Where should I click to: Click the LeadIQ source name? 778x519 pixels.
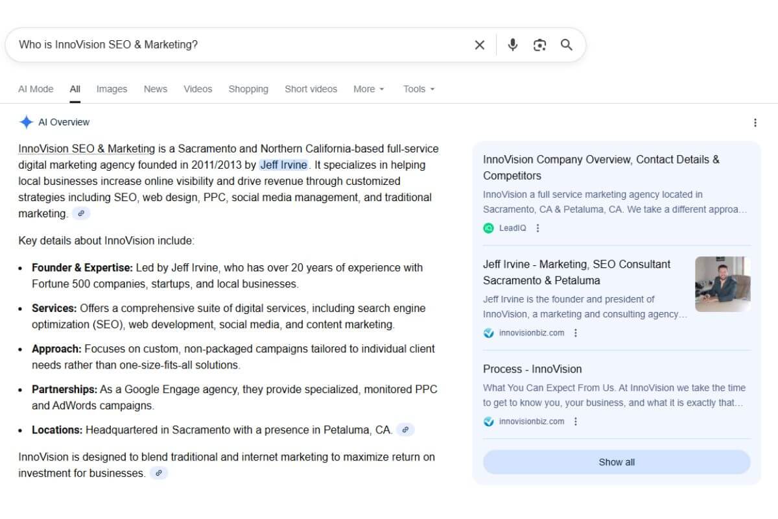coord(513,228)
